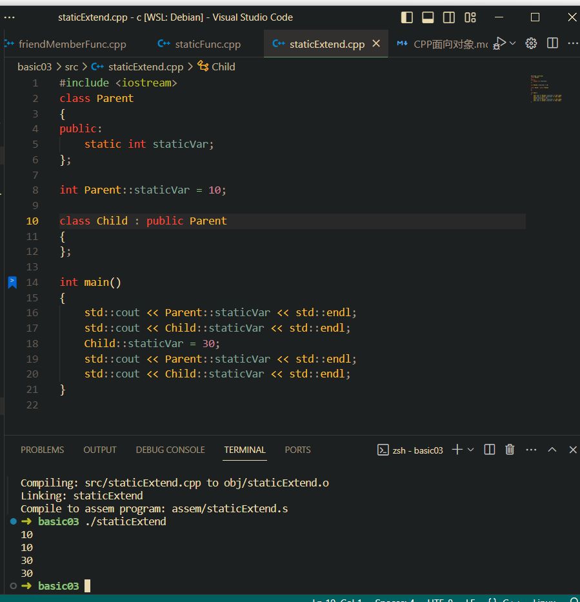The image size is (580, 602).
Task: Split the terminal pane
Action: pos(490,450)
